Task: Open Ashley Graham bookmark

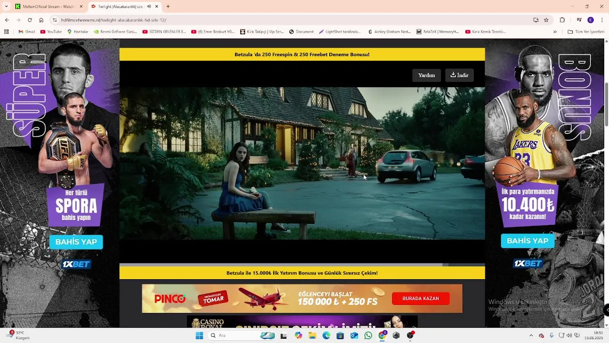Action: (389, 32)
